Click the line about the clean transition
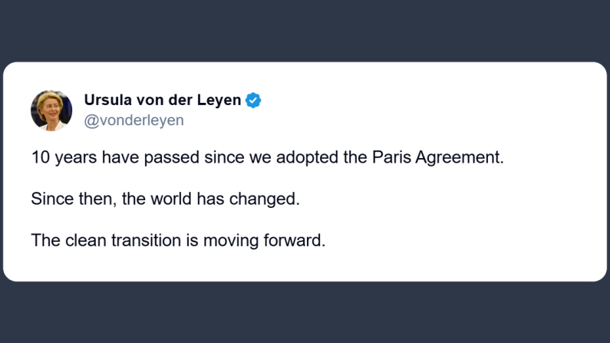Viewport: 610px width, 343px height. point(178,240)
